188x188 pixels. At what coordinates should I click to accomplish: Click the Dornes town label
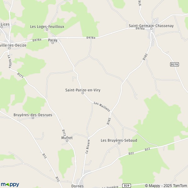(x=77, y=186)
